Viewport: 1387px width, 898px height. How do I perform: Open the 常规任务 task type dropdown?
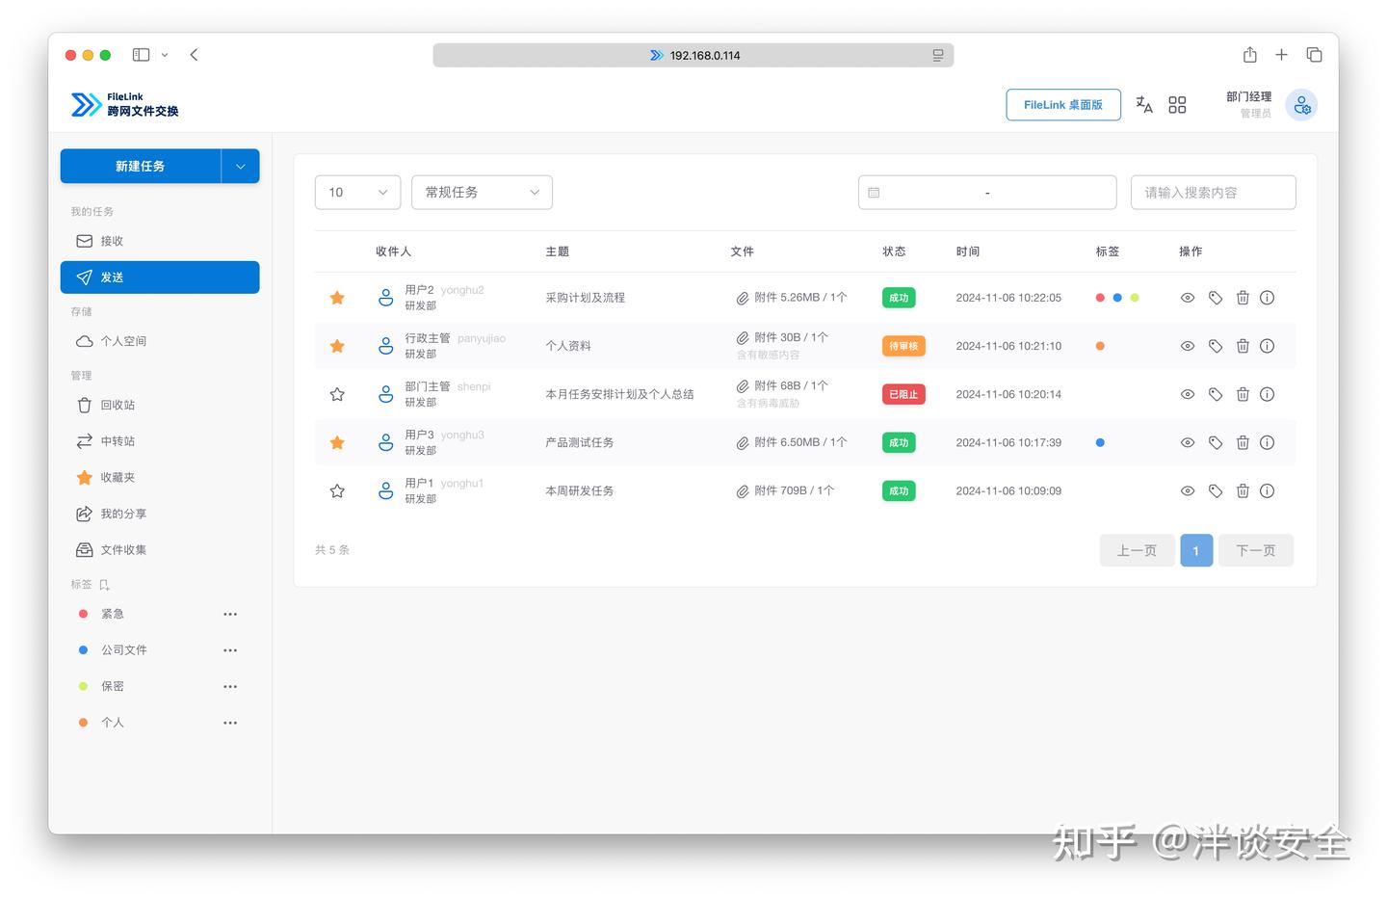pos(482,193)
